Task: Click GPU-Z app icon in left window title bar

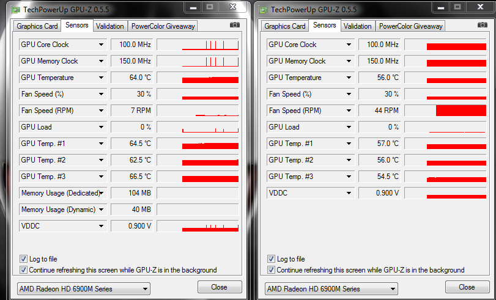Action: 15,10
